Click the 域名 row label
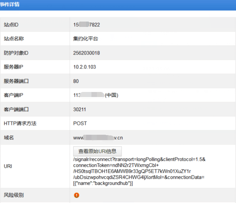 pyautogui.click(x=9, y=138)
